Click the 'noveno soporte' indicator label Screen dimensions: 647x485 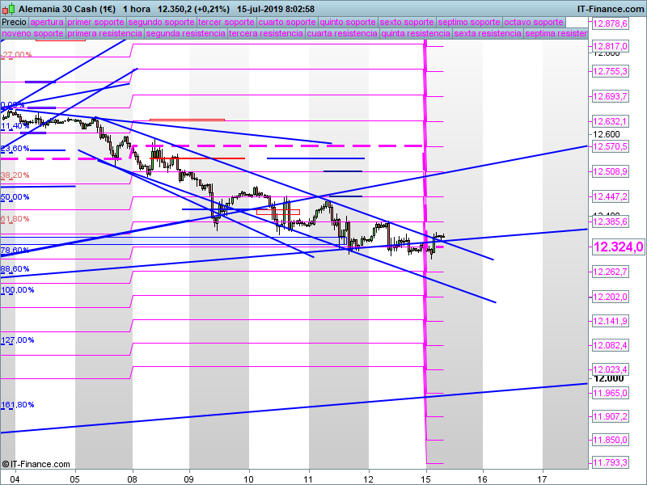(x=32, y=34)
